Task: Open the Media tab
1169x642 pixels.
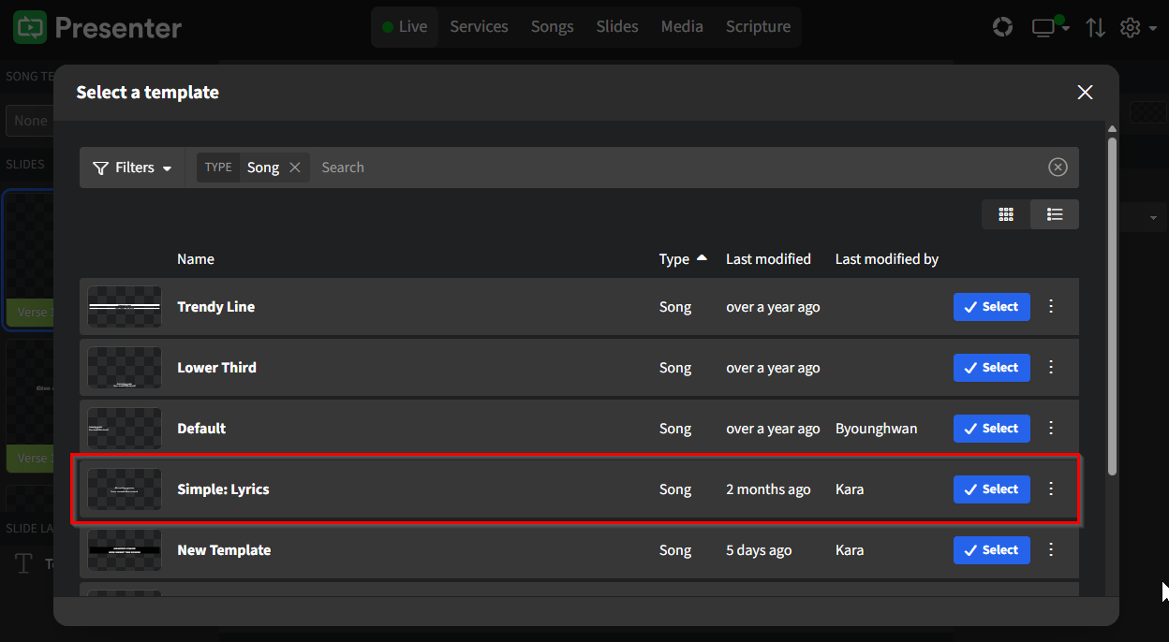Action: point(682,26)
